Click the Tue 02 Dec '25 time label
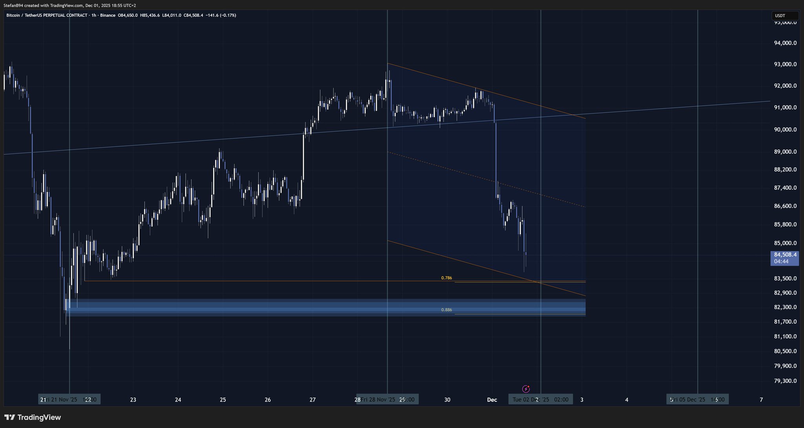 tap(540, 399)
